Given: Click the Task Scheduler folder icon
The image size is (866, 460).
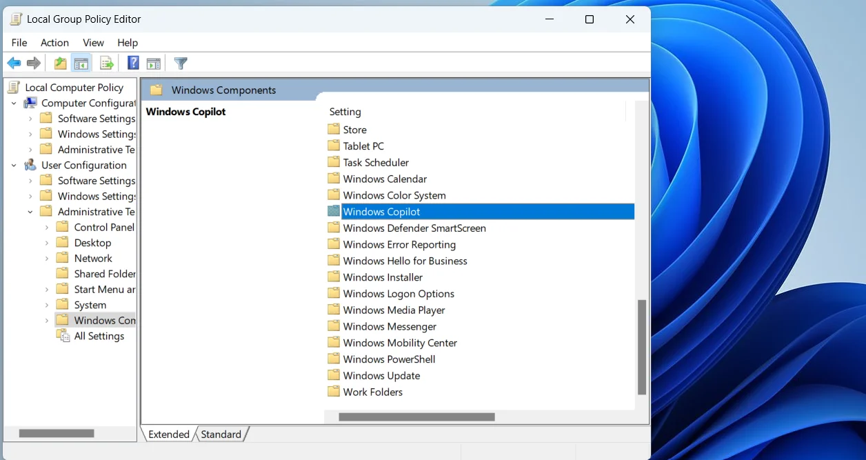Looking at the screenshot, I should click(x=334, y=162).
